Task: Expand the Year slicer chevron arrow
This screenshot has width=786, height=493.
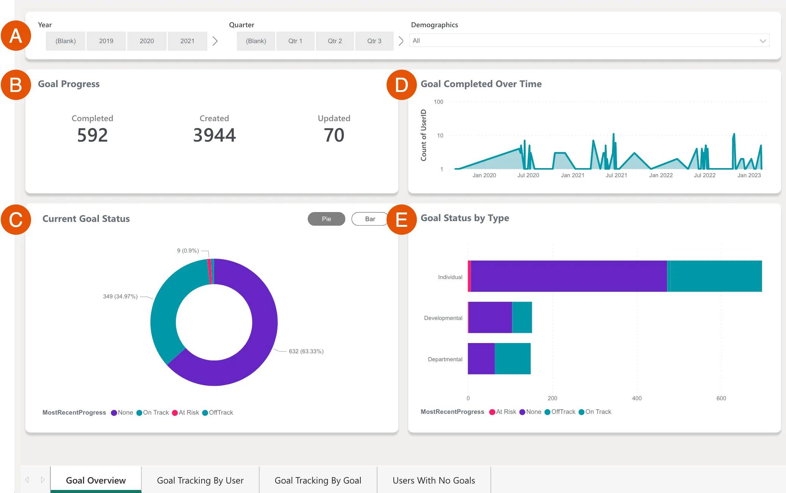Action: (x=215, y=41)
